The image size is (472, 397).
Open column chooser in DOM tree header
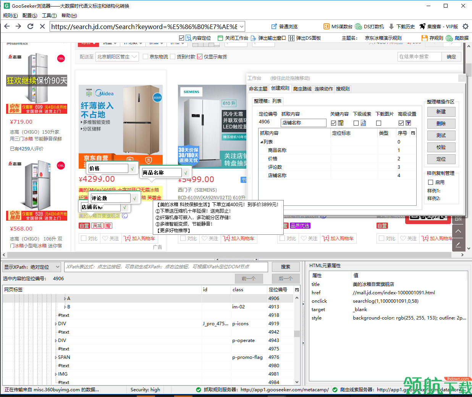point(297,290)
